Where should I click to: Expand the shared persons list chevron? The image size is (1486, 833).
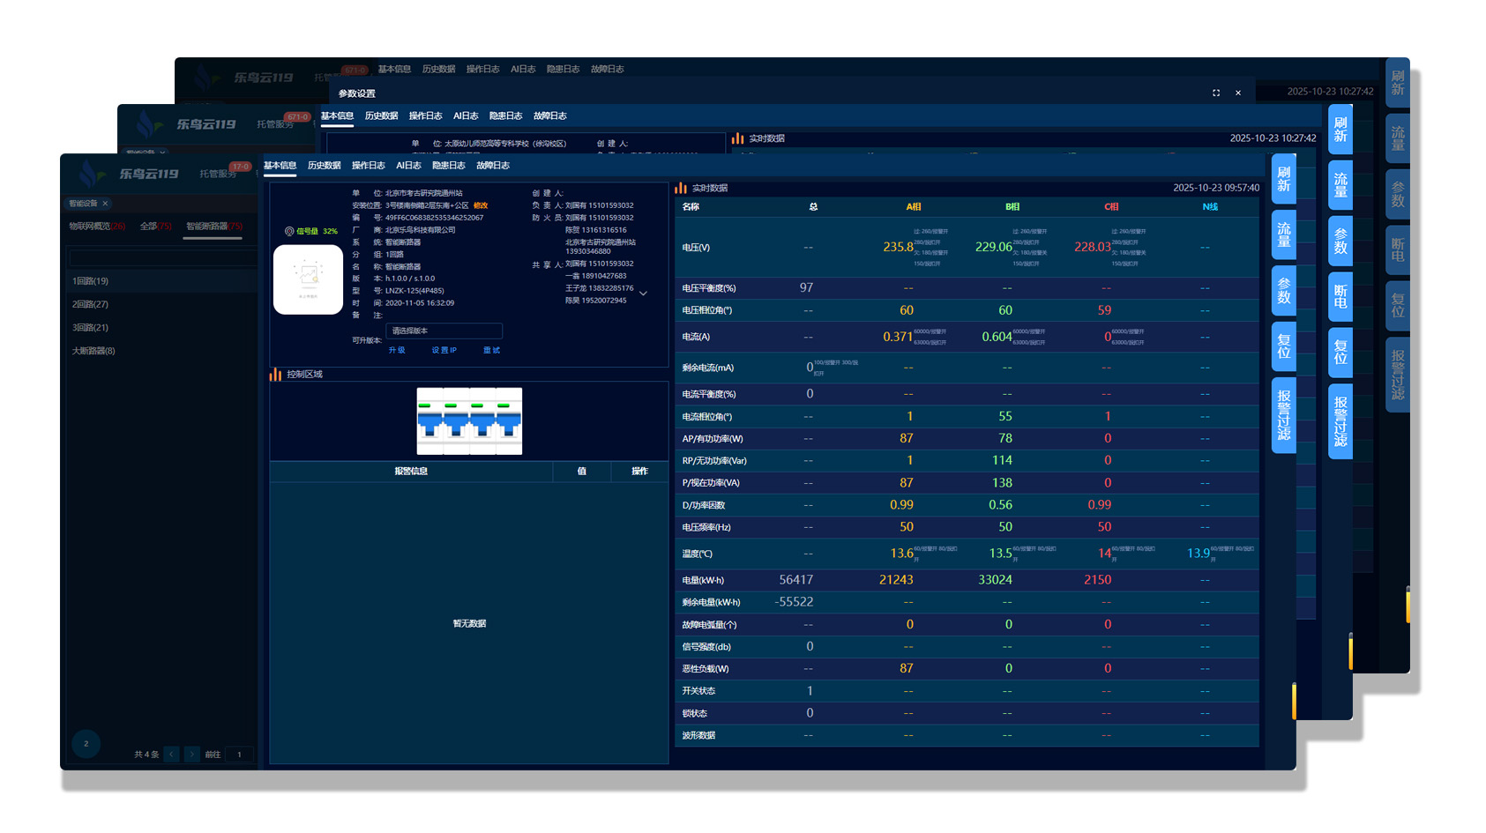click(x=644, y=294)
